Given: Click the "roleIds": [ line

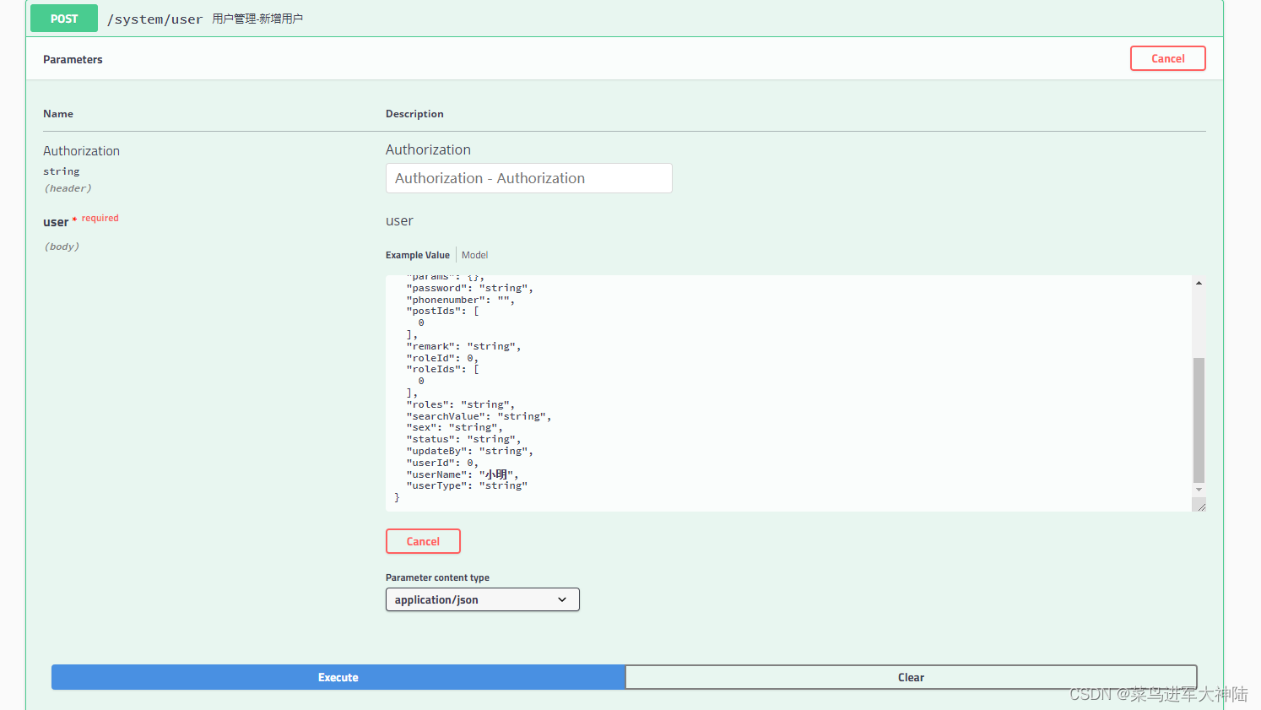Looking at the screenshot, I should click(442, 369).
